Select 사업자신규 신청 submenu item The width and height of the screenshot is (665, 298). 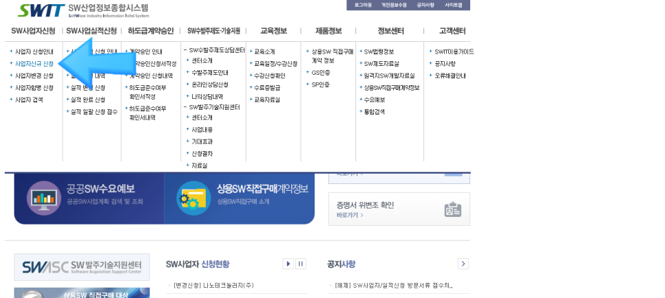click(x=34, y=63)
